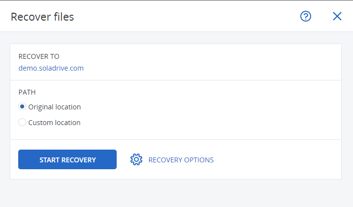Open the demo.soladrive.com recovery target link
This screenshot has width=353, height=207.
pos(51,68)
